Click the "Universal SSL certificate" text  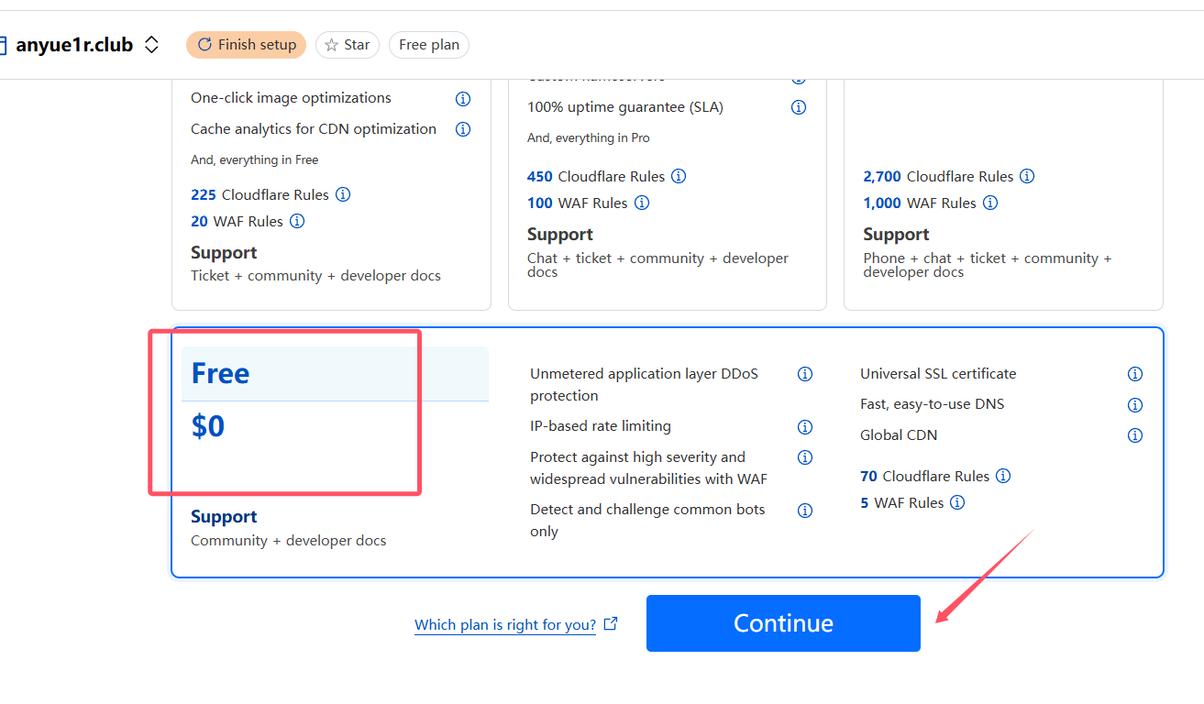click(938, 374)
